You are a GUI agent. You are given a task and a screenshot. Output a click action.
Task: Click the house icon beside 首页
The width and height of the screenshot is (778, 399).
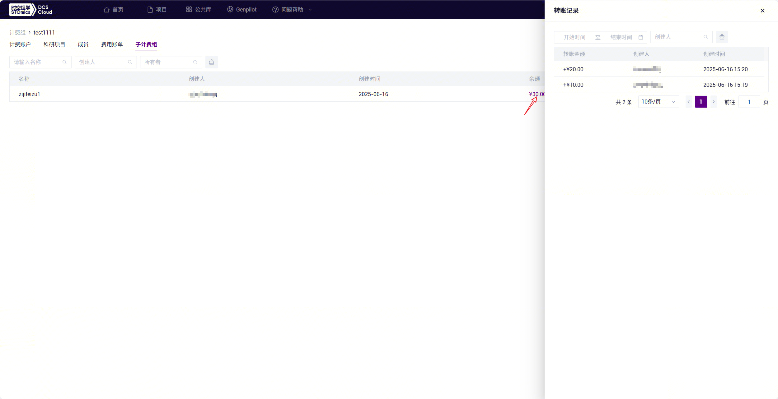click(x=107, y=10)
